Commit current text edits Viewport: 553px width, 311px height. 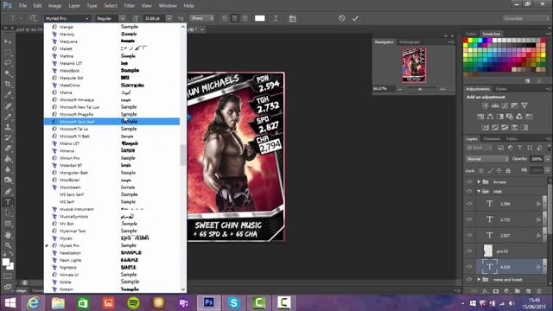click(x=355, y=18)
